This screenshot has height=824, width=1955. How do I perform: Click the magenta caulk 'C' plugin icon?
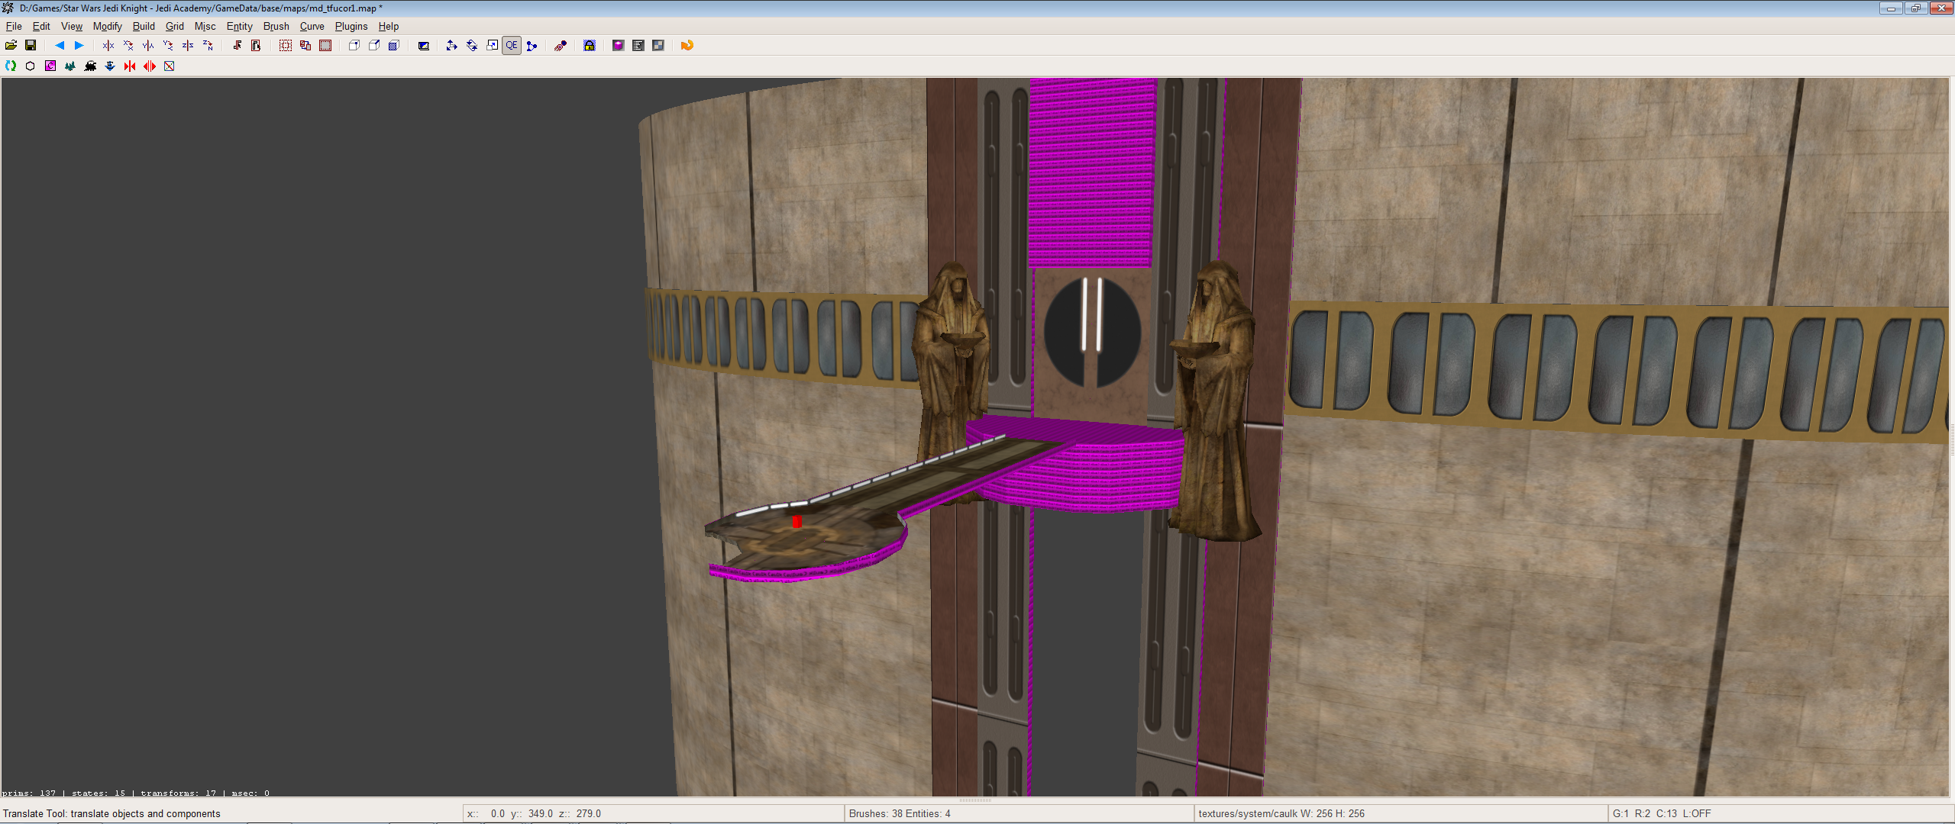click(x=50, y=66)
